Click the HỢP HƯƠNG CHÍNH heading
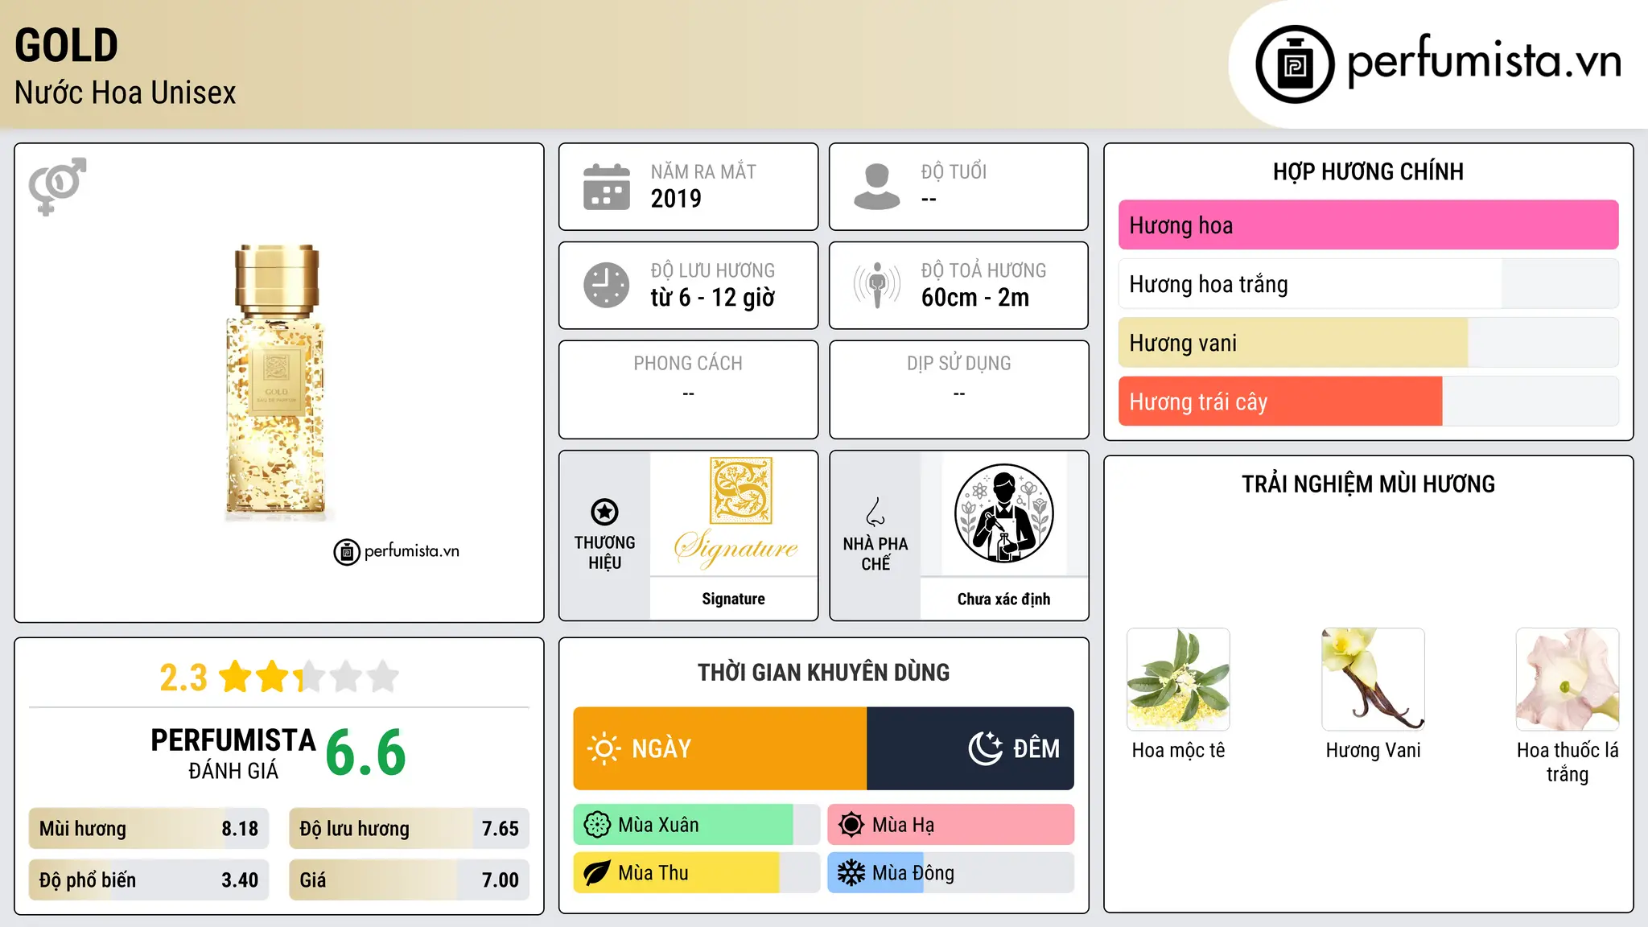Viewport: 1648px width, 927px height. 1368,171
